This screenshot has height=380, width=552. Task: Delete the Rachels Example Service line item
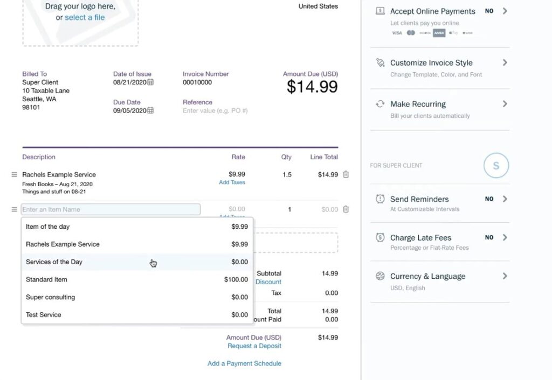(x=346, y=174)
